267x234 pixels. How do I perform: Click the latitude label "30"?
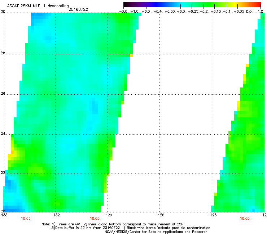tap(3, 12)
